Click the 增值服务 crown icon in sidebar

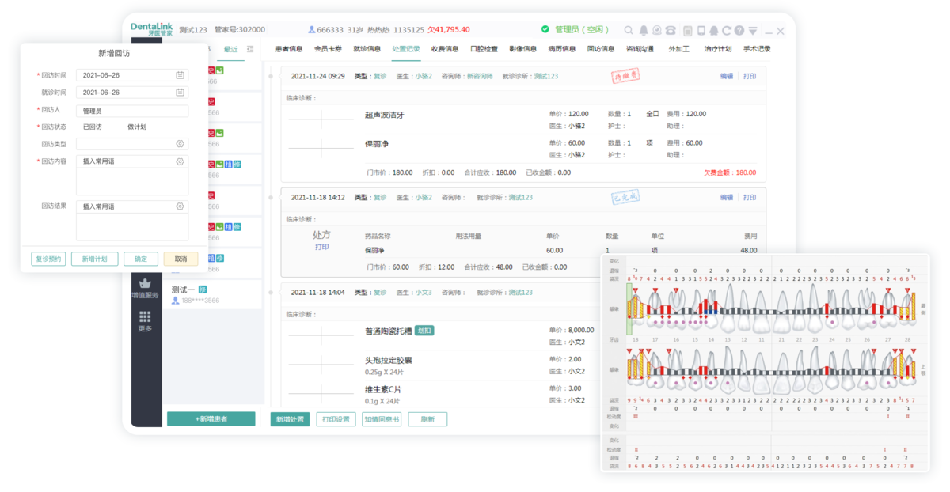pyautogui.click(x=145, y=283)
